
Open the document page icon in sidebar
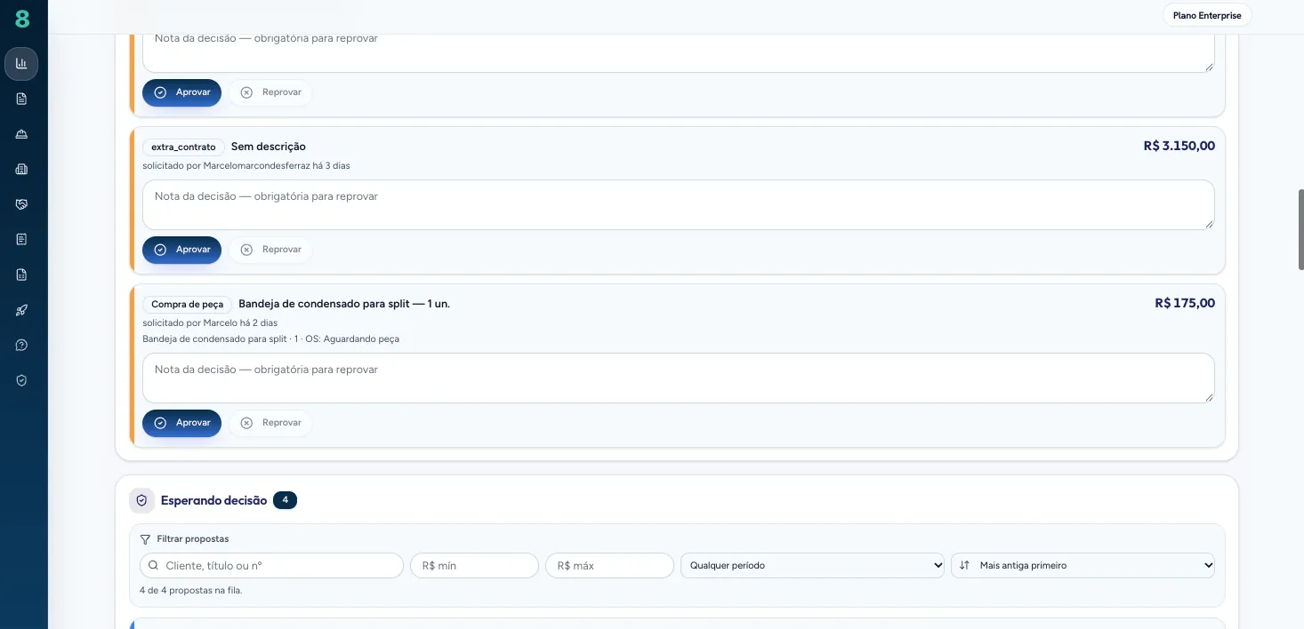(x=21, y=99)
